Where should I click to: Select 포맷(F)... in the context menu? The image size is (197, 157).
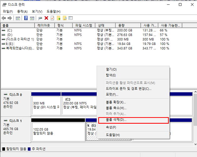(x=133, y=95)
